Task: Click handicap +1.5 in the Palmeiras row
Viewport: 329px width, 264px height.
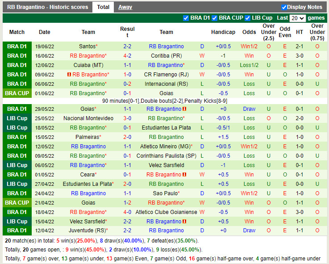Action: [223, 137]
